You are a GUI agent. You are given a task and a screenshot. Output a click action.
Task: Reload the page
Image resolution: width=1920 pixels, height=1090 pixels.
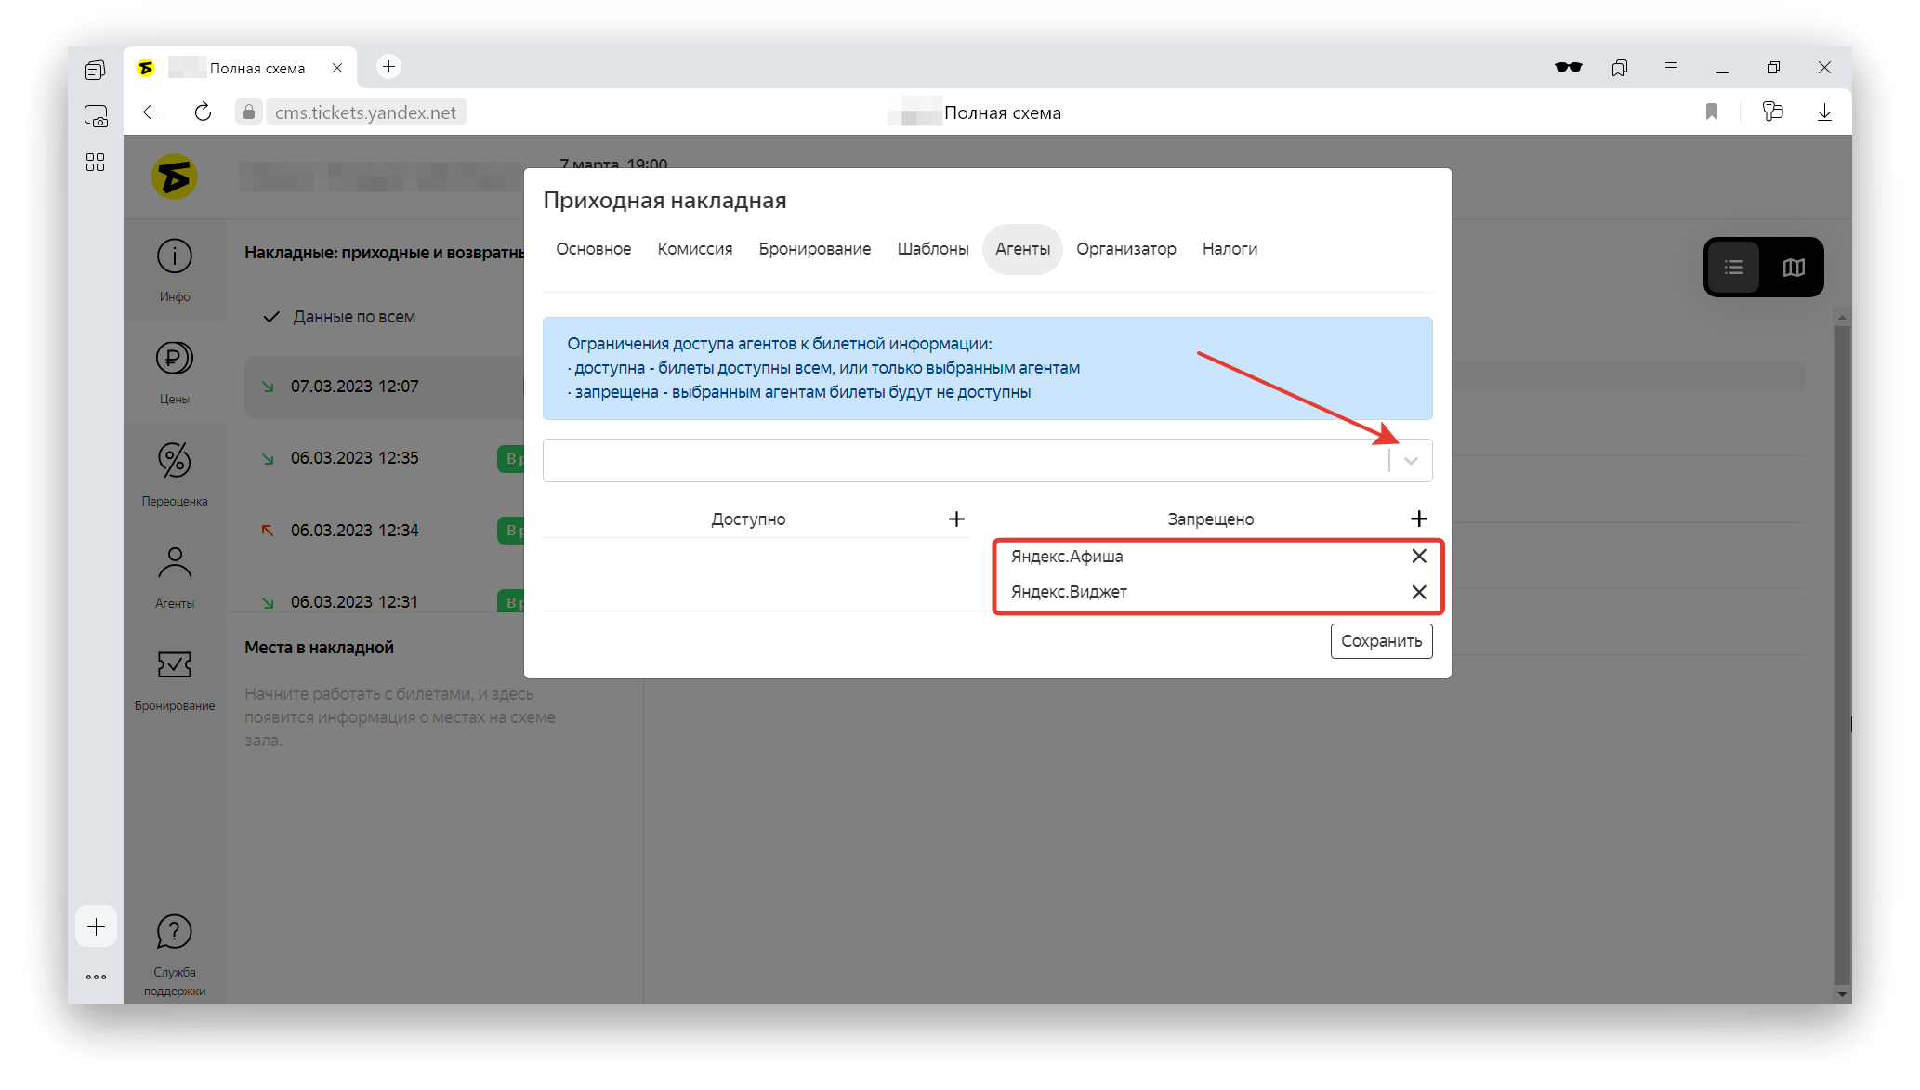point(203,112)
